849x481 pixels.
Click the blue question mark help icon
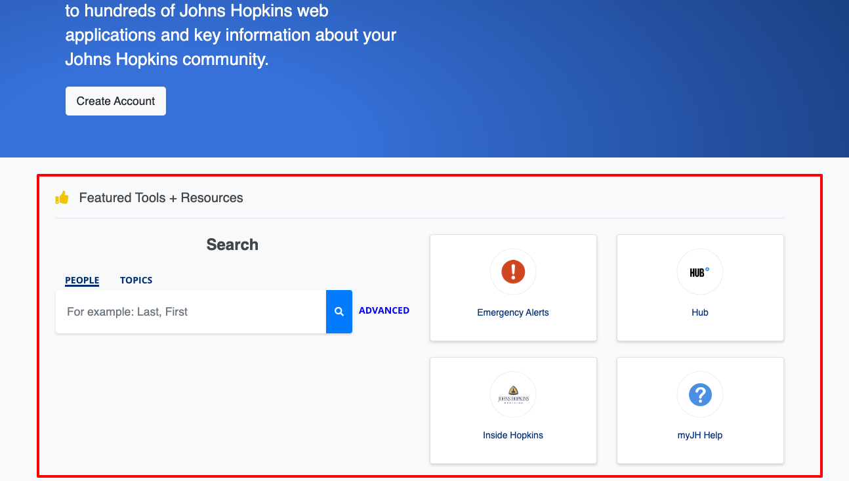tap(700, 394)
